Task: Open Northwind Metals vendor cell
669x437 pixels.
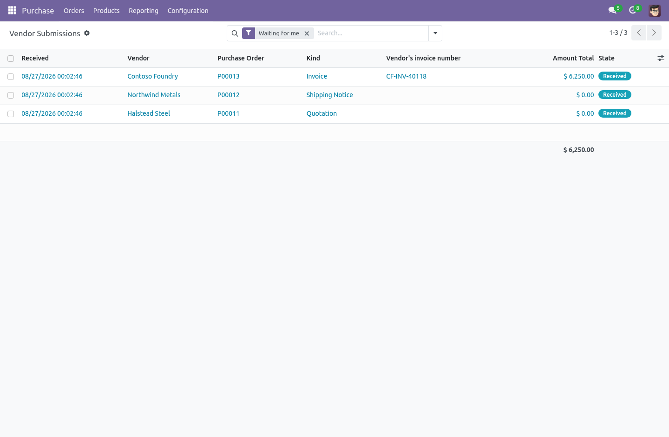Action: (x=154, y=95)
